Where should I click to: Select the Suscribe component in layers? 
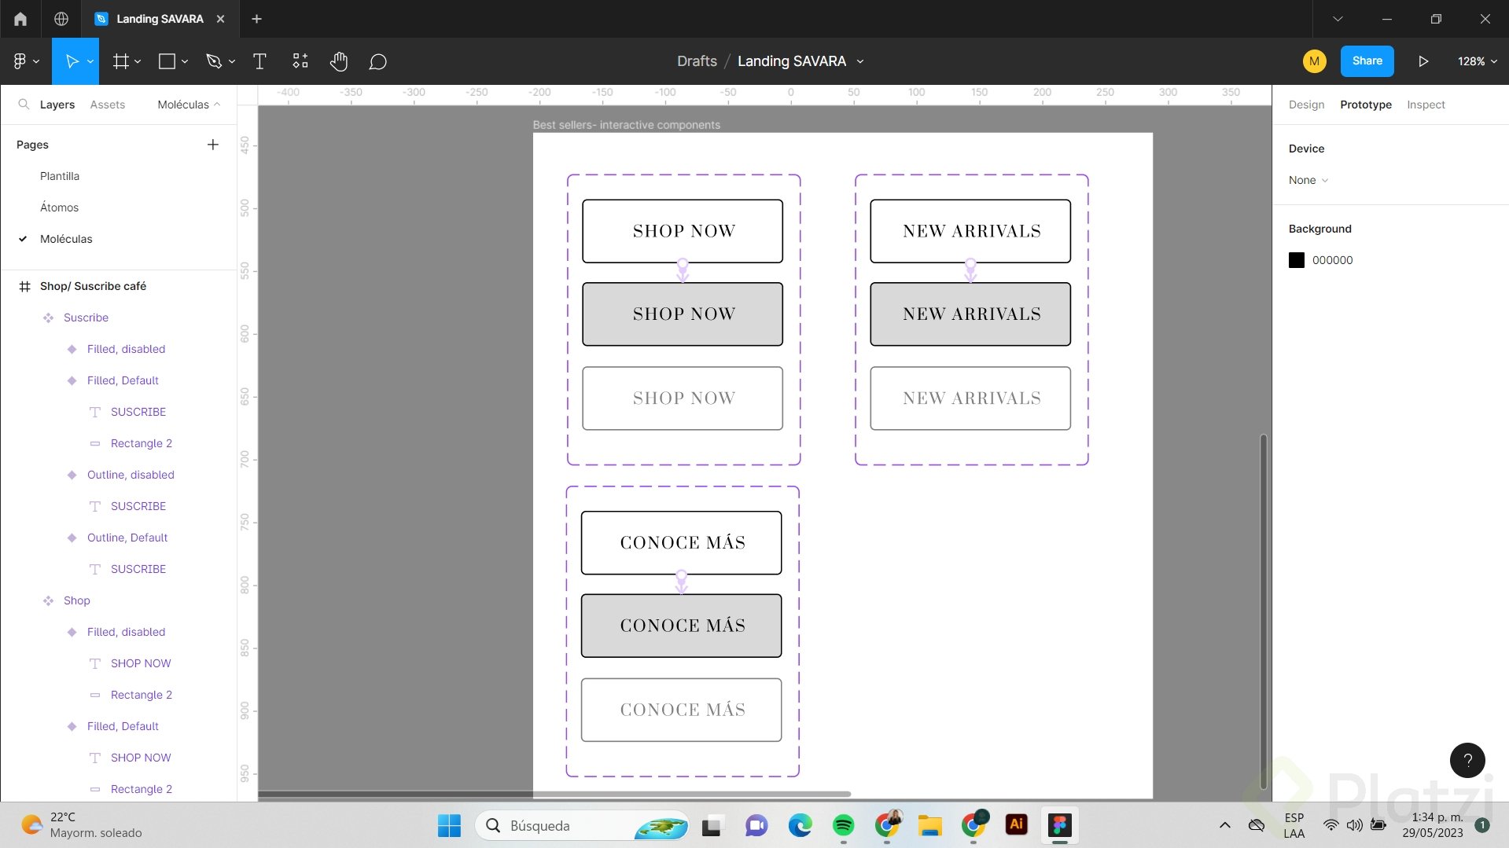85,318
